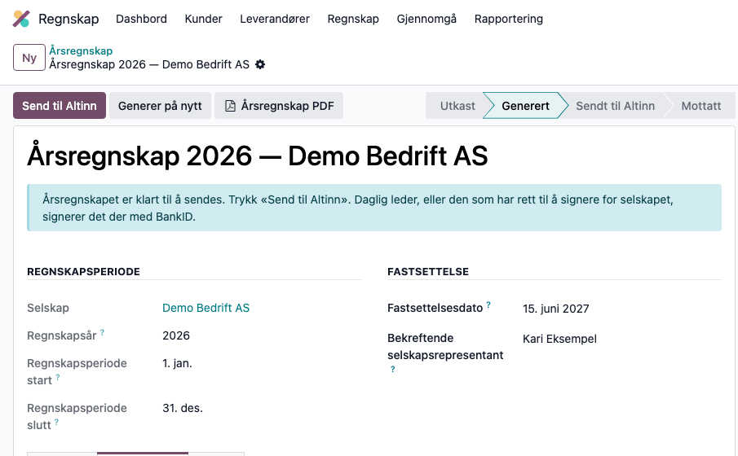Open the Rapportering menu

tap(509, 19)
